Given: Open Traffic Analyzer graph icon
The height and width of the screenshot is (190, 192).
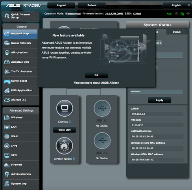Looking at the screenshot, I should pos(7,71).
